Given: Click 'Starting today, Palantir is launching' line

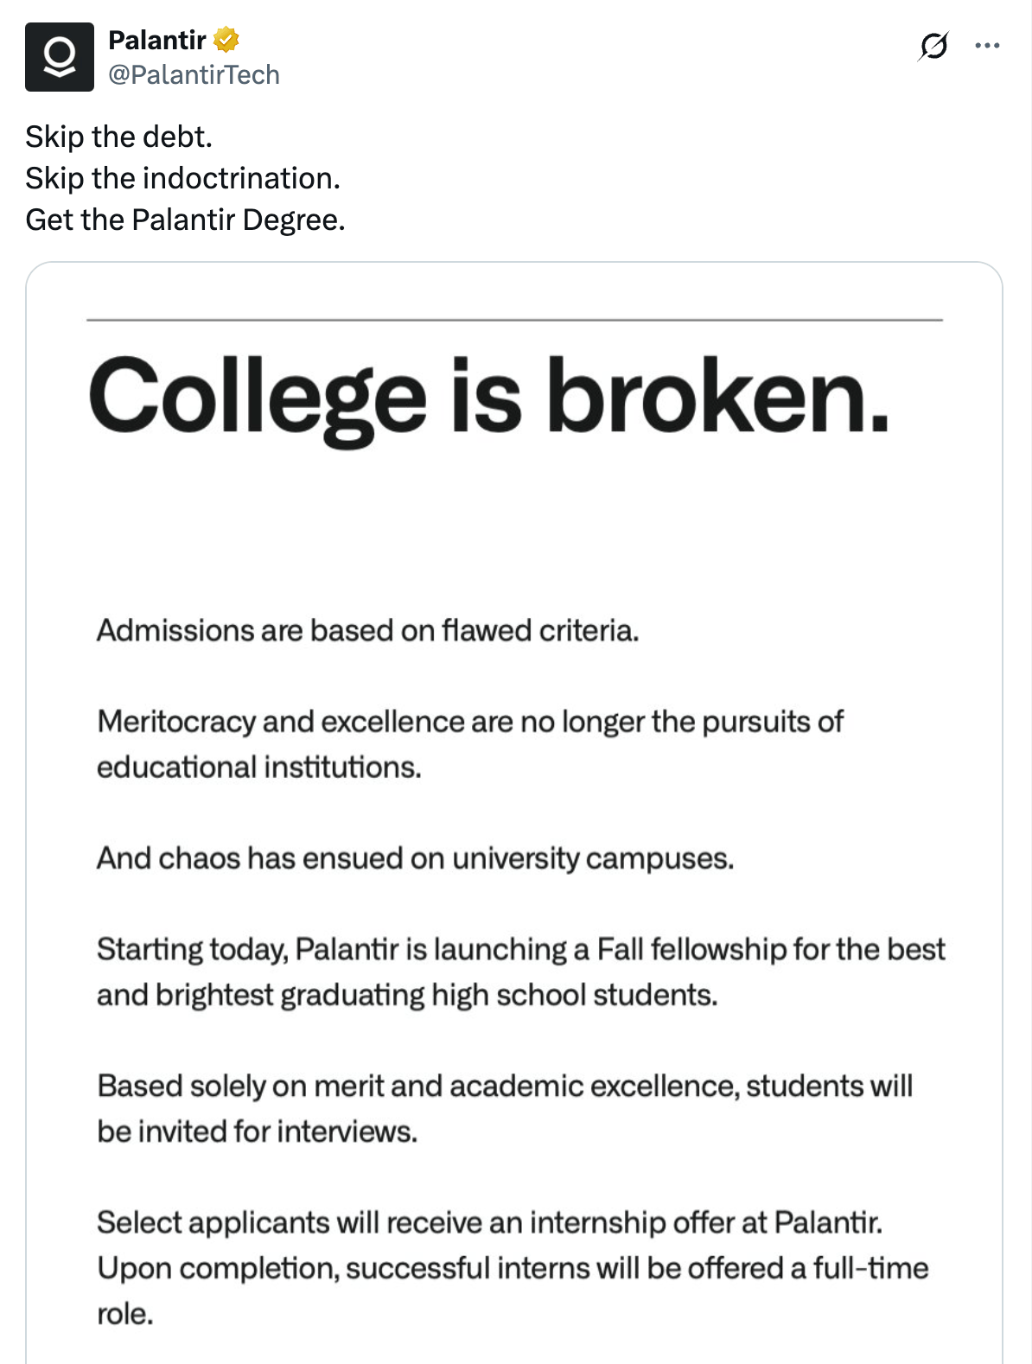Looking at the screenshot, I should tap(521, 949).
